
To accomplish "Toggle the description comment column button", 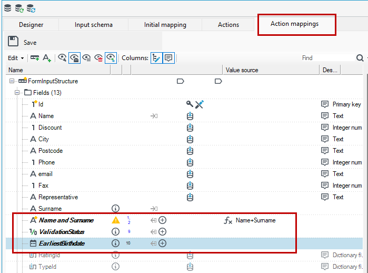I will (x=168, y=58).
